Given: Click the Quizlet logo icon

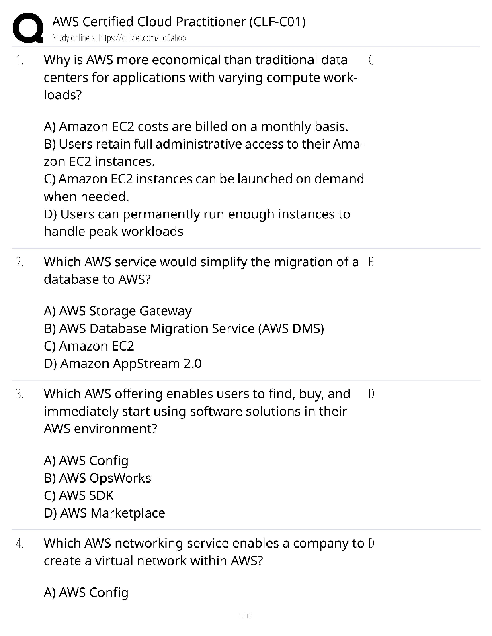Looking at the screenshot, I should coord(28,27).
